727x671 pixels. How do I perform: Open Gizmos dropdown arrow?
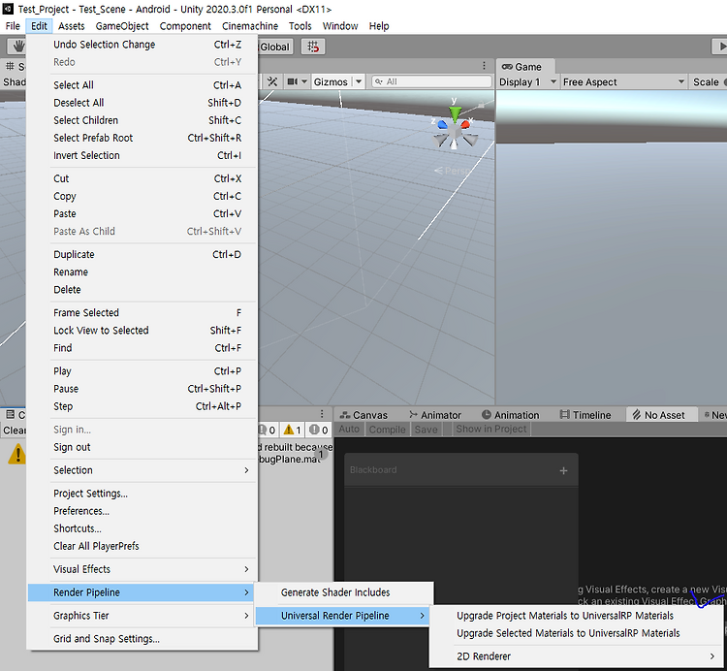(359, 81)
